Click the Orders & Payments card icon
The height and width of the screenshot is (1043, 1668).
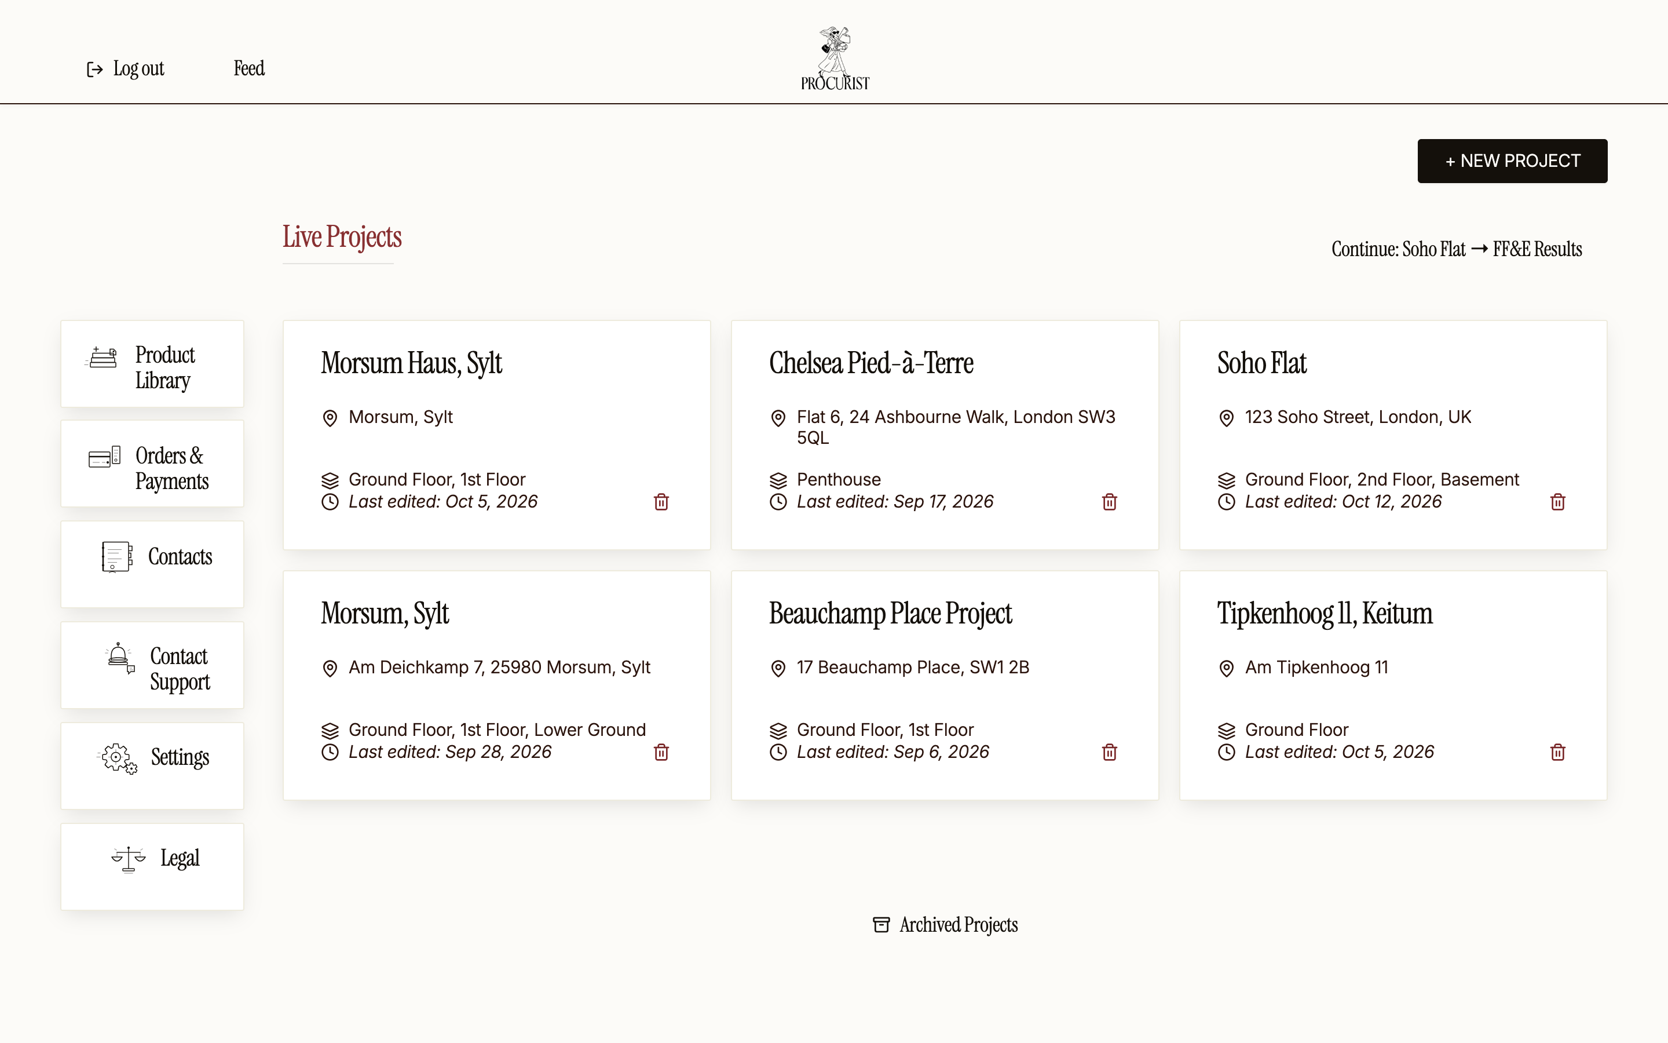[105, 457]
